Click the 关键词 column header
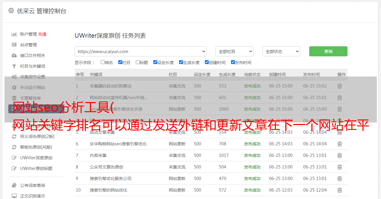Viewport: 381px width, 199px height. coord(96,74)
